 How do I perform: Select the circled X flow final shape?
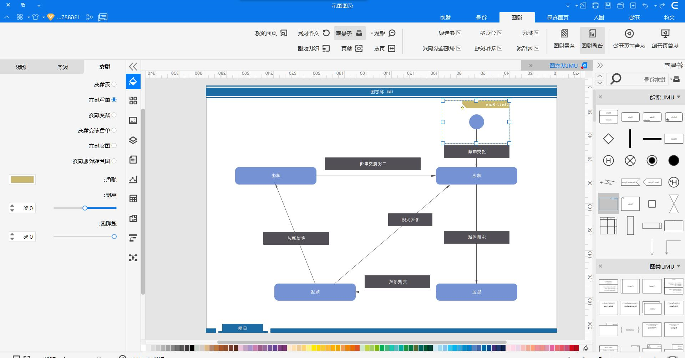tap(630, 161)
